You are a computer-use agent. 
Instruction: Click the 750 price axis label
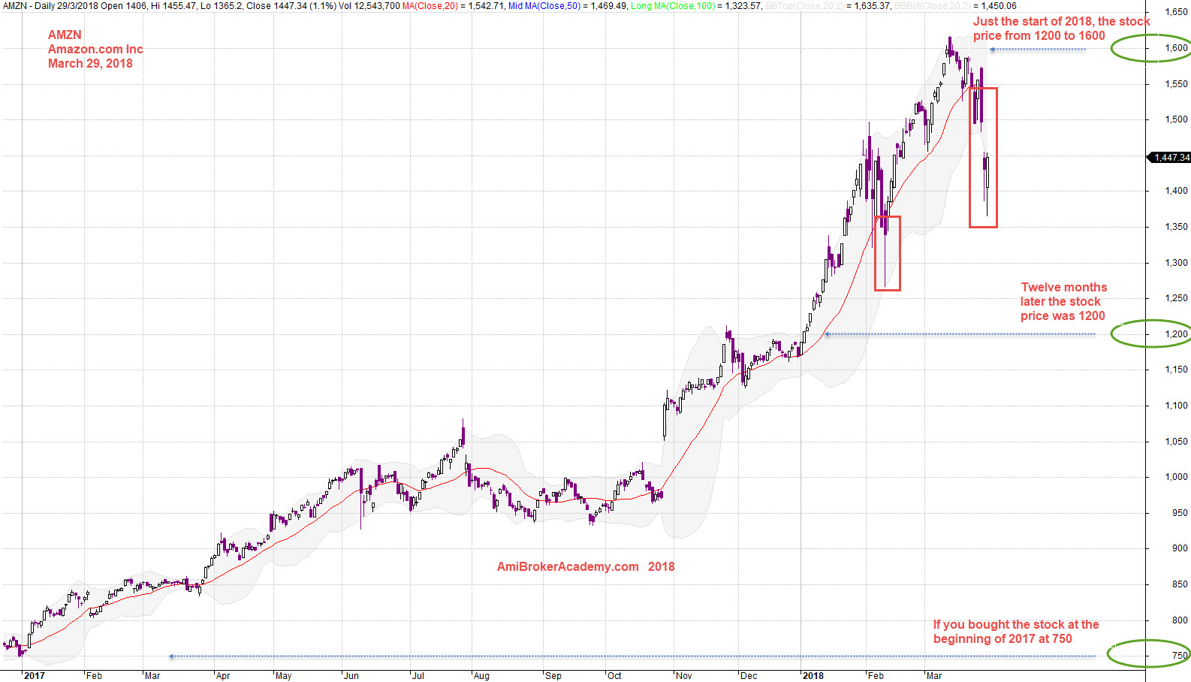pos(1180,656)
